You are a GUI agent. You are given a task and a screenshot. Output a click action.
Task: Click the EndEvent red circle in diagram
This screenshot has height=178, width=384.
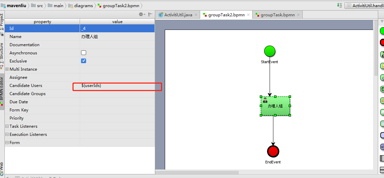273,152
